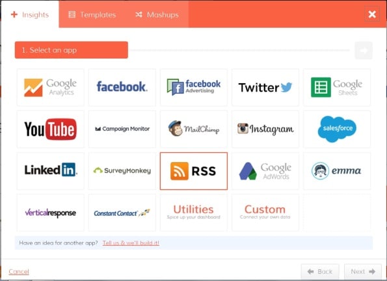The image size is (387, 281).
Task: Follow the 'Tell us & we'll build it!' link
Action: pyautogui.click(x=131, y=243)
